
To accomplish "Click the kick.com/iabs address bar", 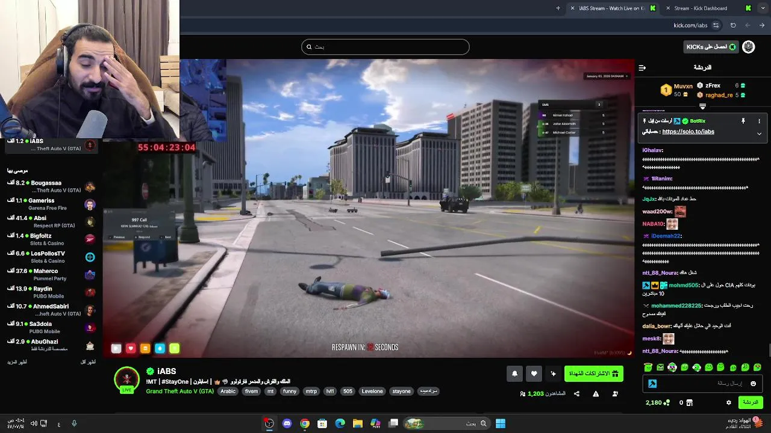I will [690, 25].
